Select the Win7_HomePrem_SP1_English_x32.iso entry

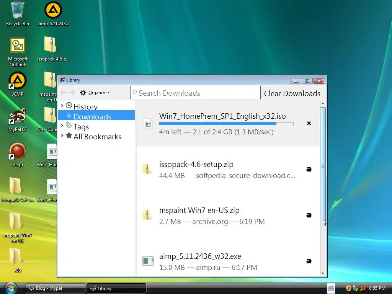click(x=229, y=124)
